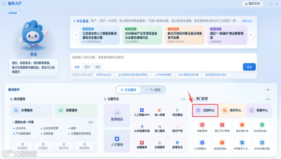The image size is (281, 159).
Task: Select 提问 input mode
Action: click(87, 67)
